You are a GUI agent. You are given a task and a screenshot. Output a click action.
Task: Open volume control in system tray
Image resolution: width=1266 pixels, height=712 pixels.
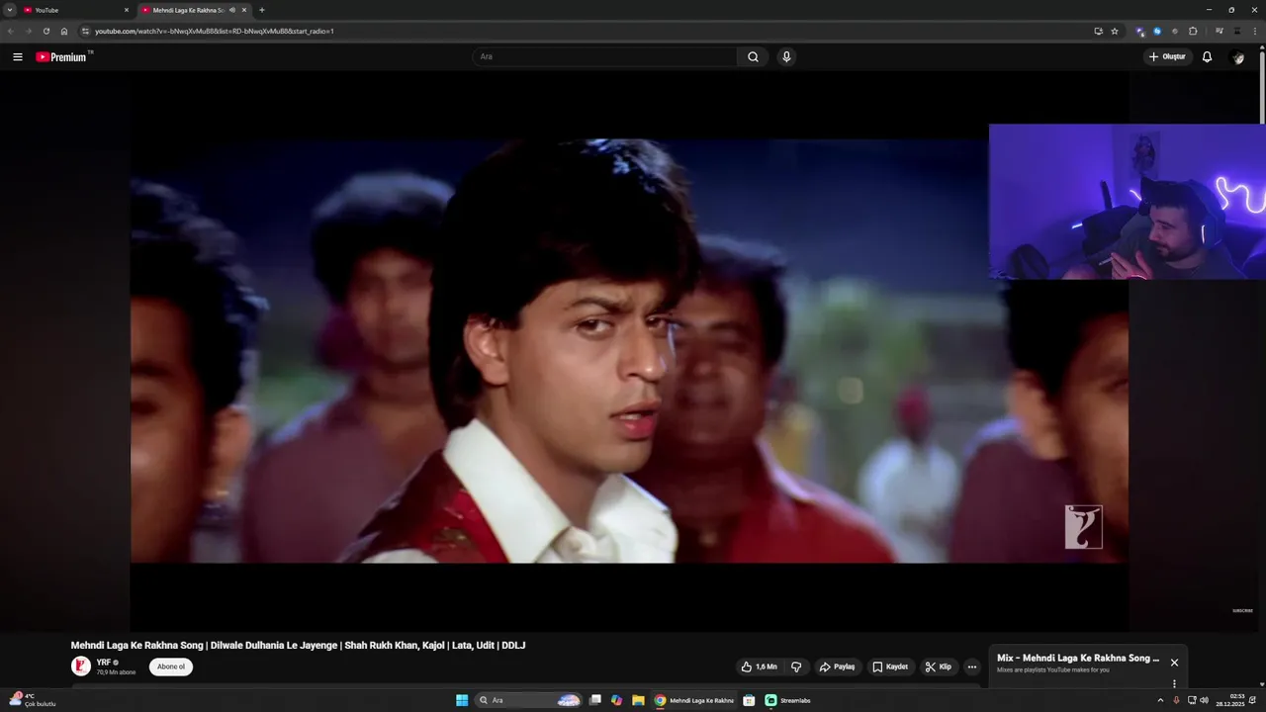1204,700
